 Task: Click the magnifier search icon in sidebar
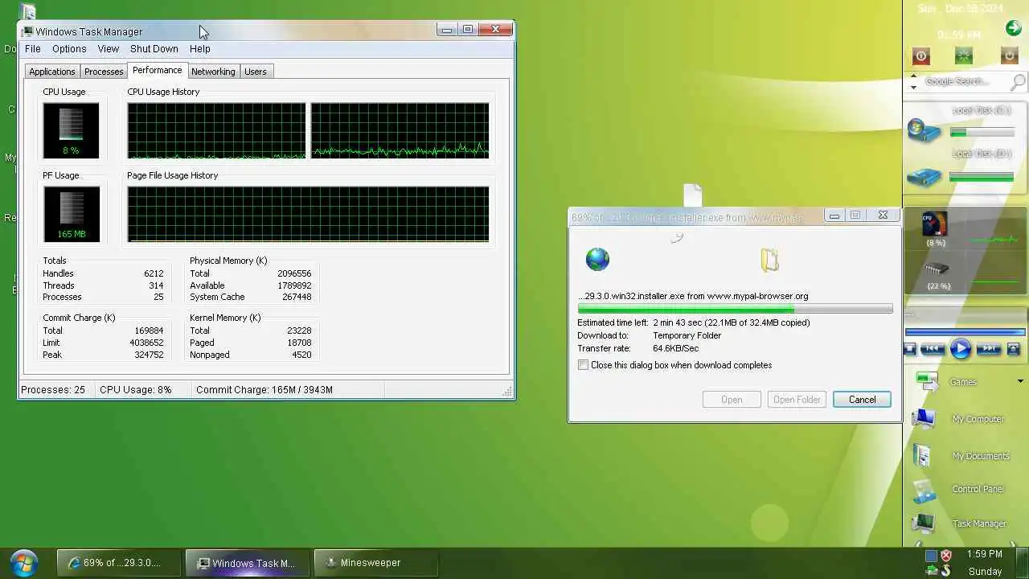point(1018,81)
